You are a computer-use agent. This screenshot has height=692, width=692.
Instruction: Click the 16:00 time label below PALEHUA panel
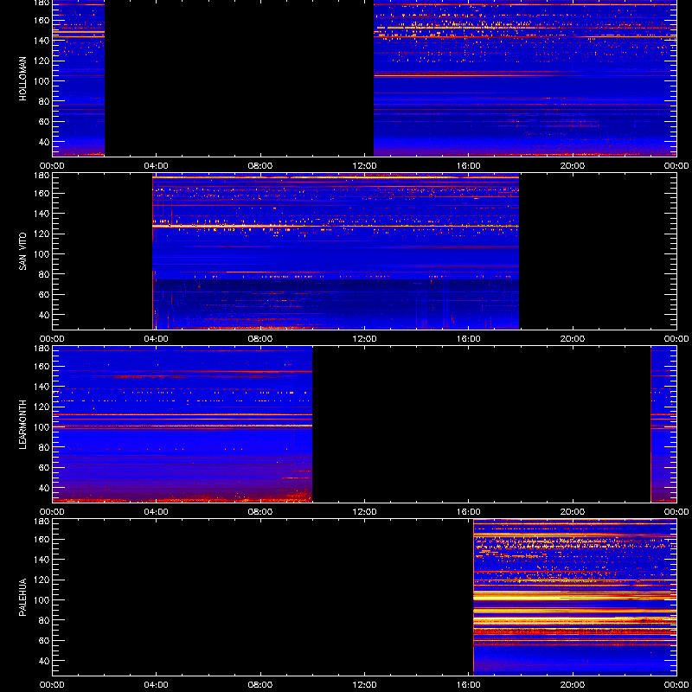click(x=469, y=685)
